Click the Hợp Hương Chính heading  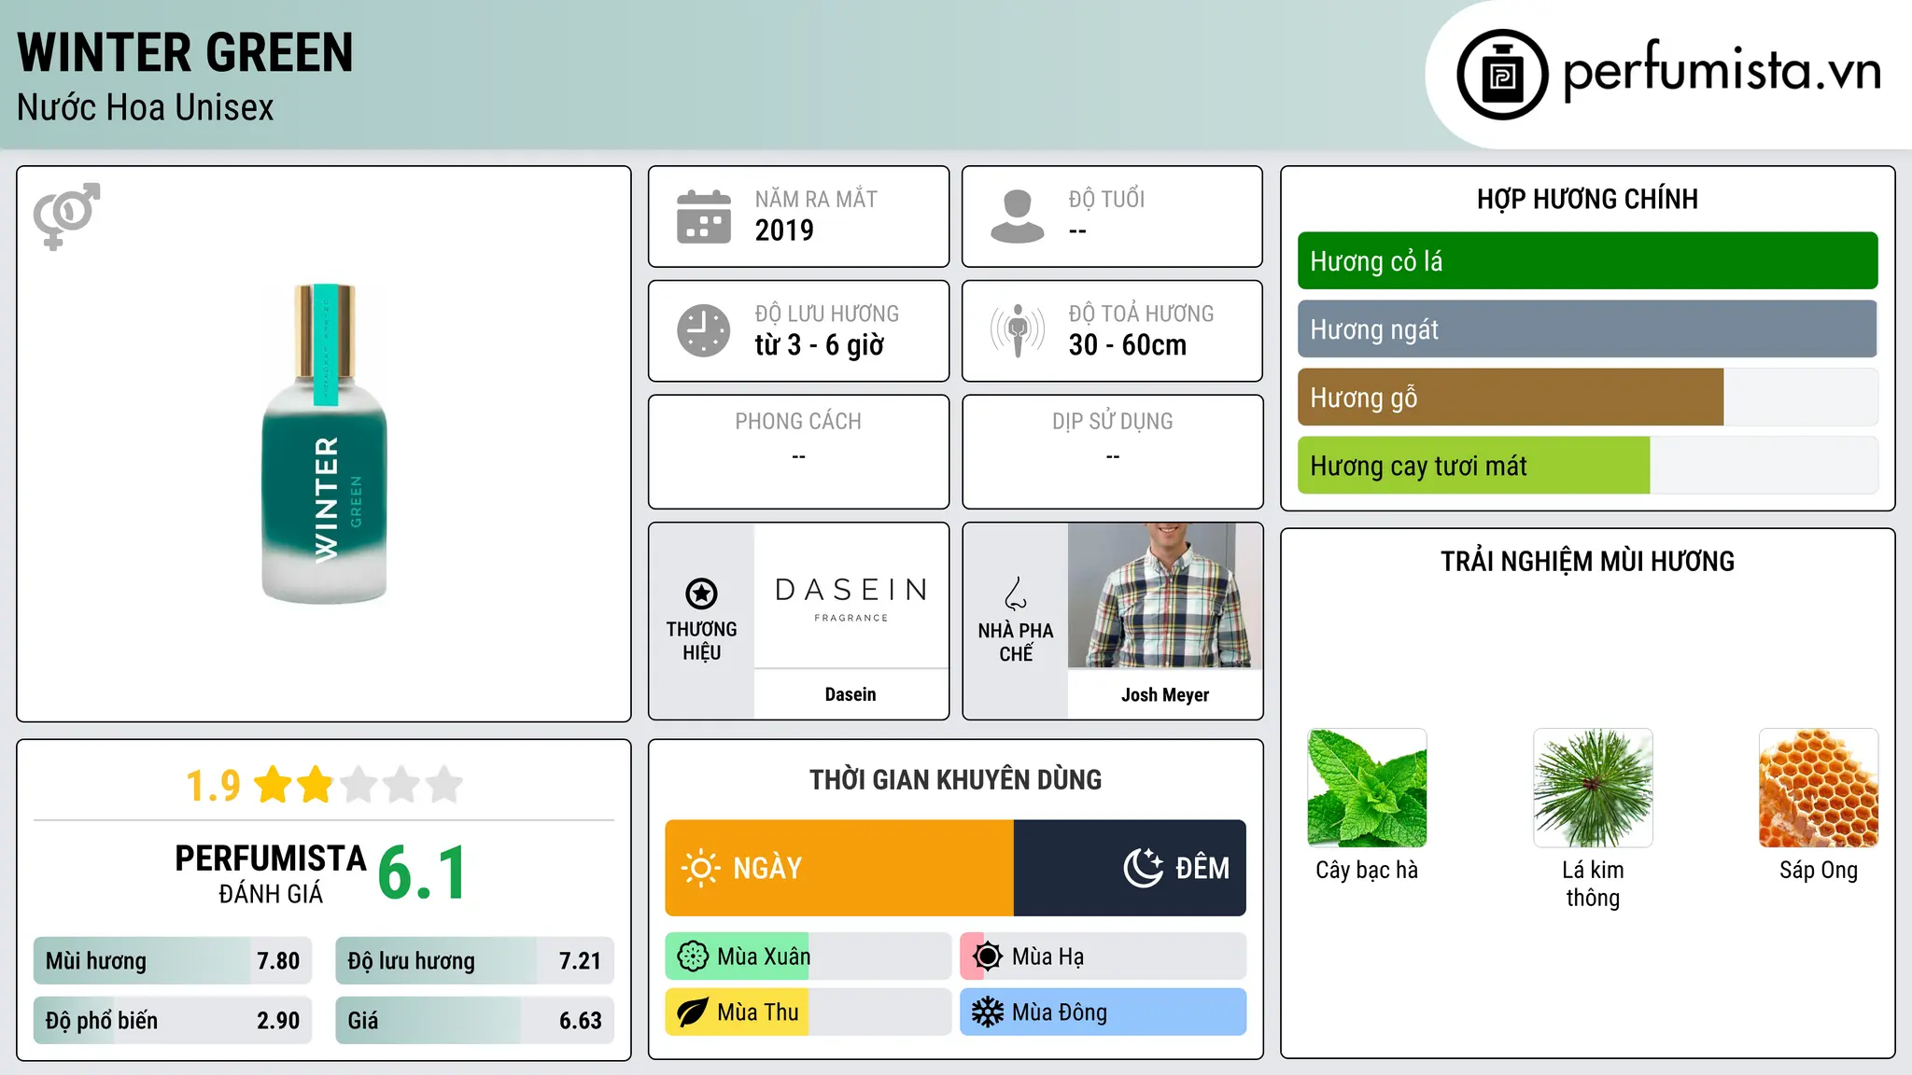point(1587,199)
